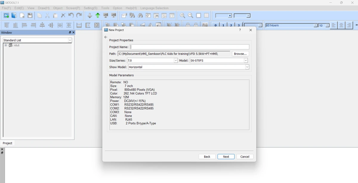Click the Back button in dialog
The height and width of the screenshot is (183, 358).
pos(207,157)
